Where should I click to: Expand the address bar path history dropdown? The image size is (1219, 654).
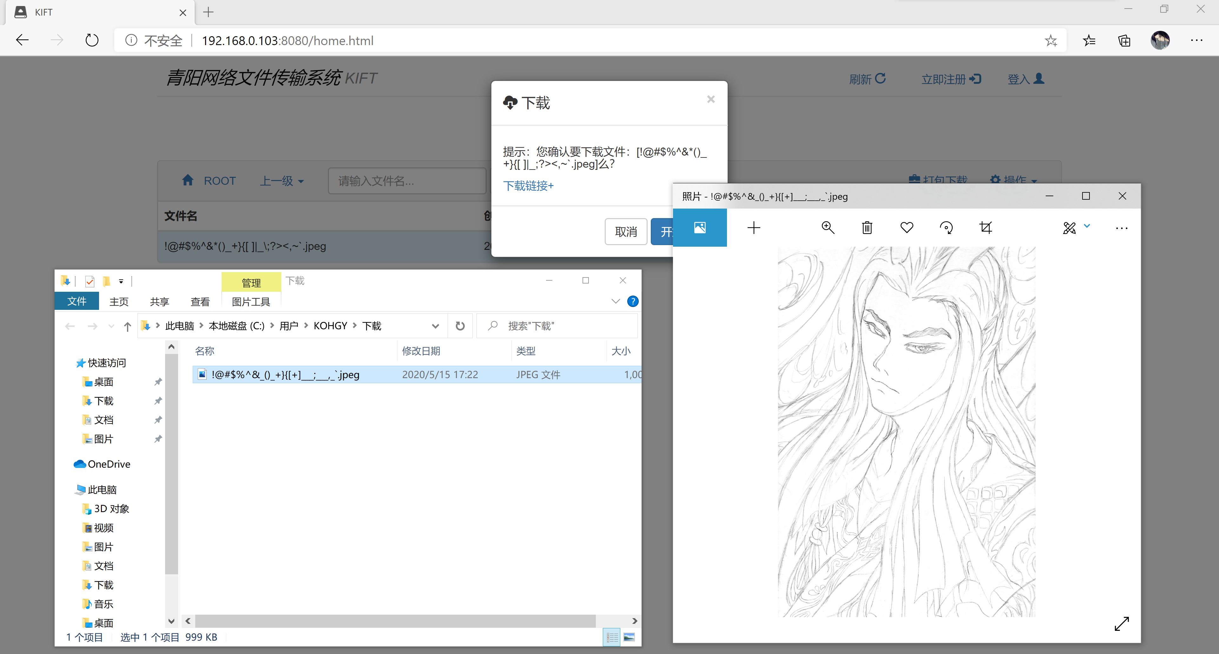(x=435, y=326)
